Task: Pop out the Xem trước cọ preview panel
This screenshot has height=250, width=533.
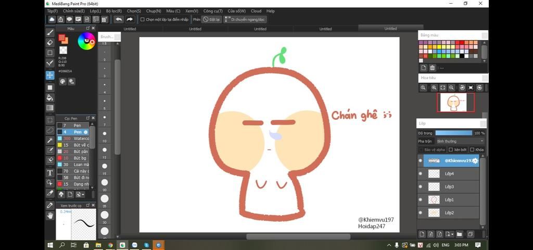Action: (x=87, y=205)
